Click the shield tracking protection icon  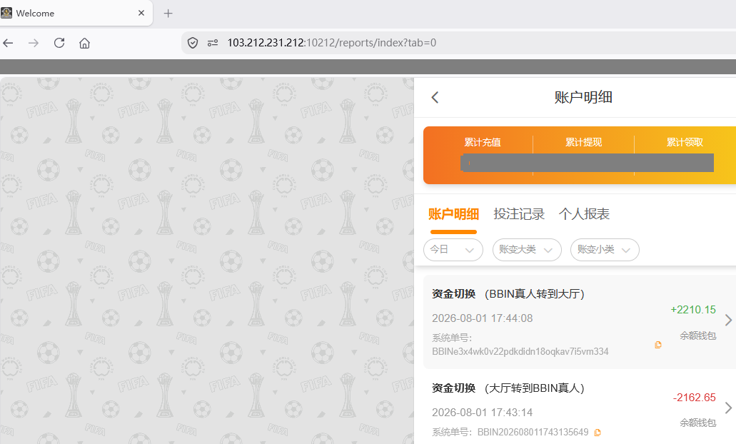(x=193, y=43)
